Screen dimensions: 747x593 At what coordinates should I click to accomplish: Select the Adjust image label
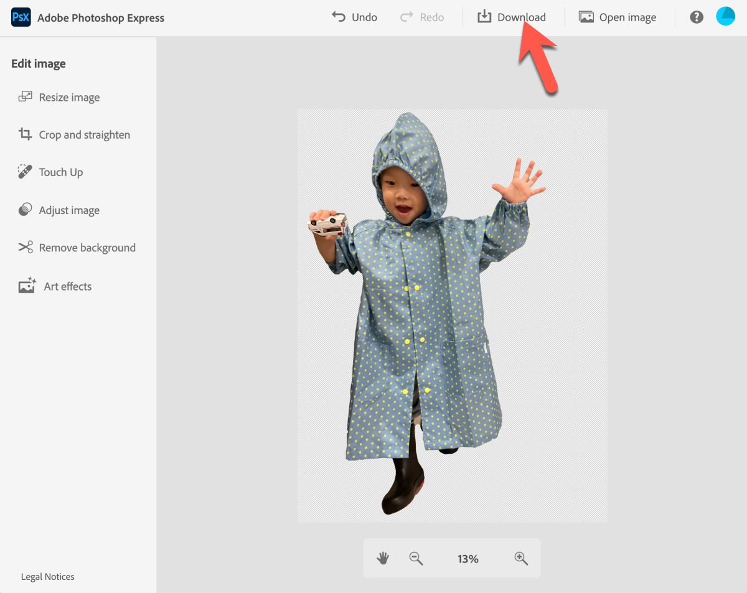(69, 210)
